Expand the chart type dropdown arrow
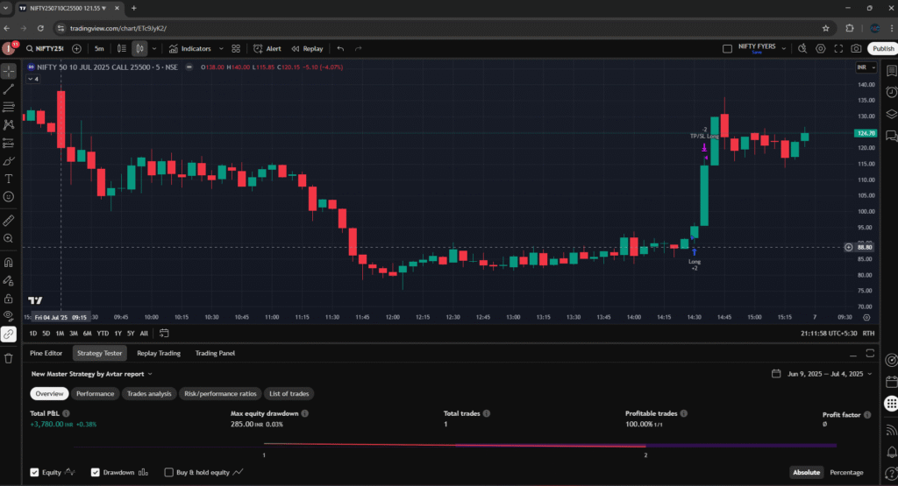The width and height of the screenshot is (898, 486). pos(154,49)
